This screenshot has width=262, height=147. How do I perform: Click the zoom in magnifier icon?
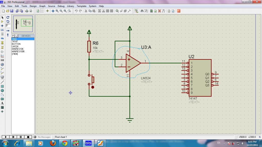(x=57, y=11)
